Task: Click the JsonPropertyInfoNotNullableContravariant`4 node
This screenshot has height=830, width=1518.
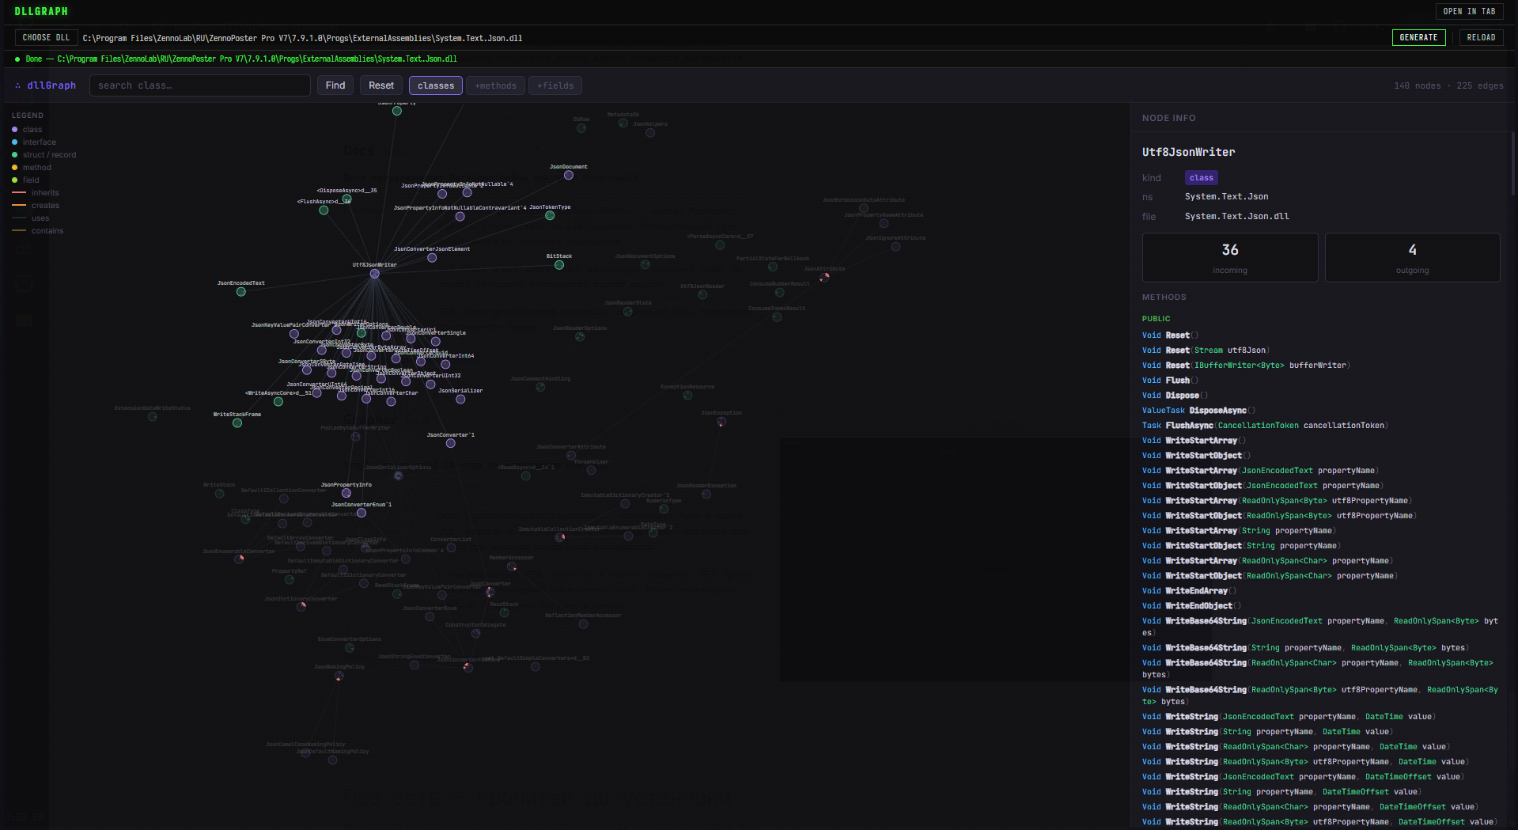Action: coord(460,217)
